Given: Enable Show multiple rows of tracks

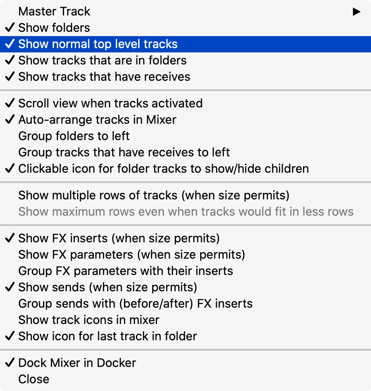Looking at the screenshot, I should (154, 195).
